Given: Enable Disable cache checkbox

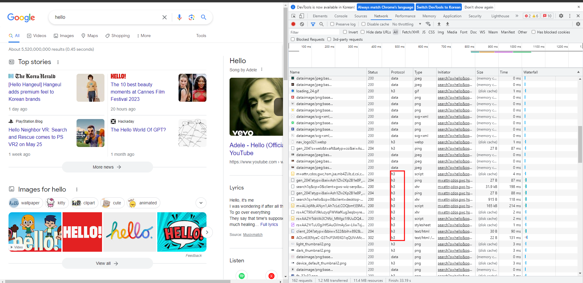Looking at the screenshot, I should click(x=363, y=24).
